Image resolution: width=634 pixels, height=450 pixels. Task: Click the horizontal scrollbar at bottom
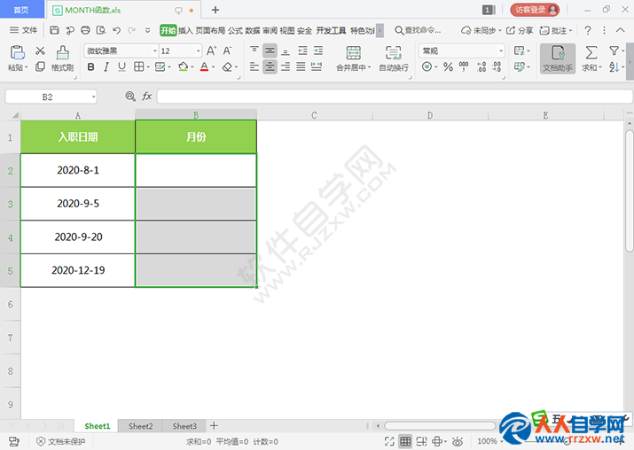[440, 426]
